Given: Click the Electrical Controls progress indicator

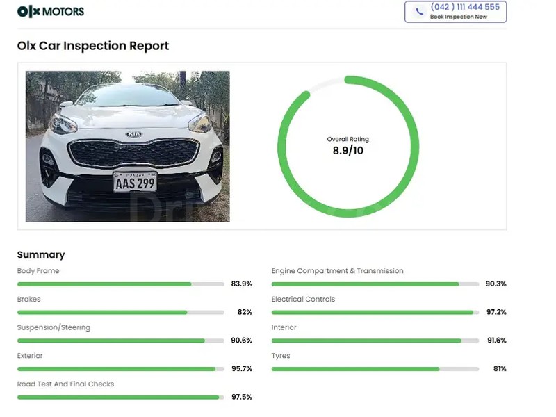Looking at the screenshot, I should [375, 313].
